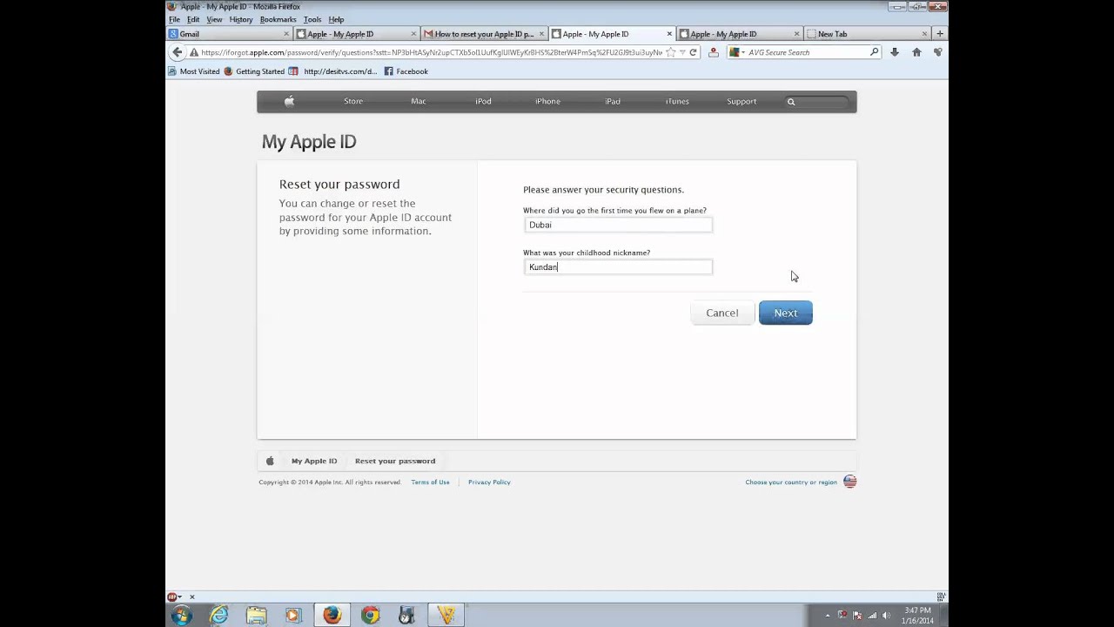Open the View menu
The image size is (1114, 627).
[214, 19]
